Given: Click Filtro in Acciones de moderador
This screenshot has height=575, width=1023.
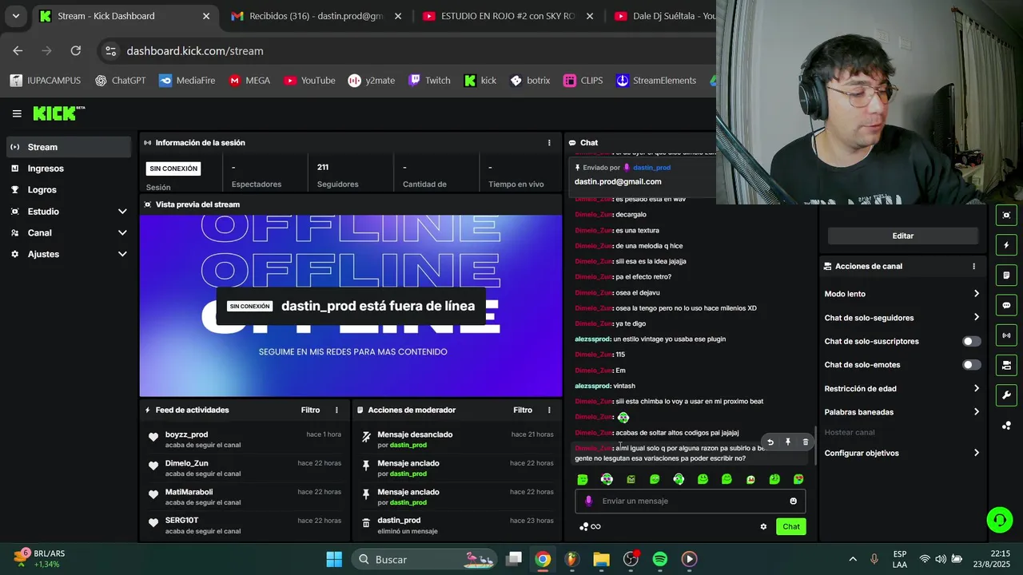Looking at the screenshot, I should (x=523, y=410).
